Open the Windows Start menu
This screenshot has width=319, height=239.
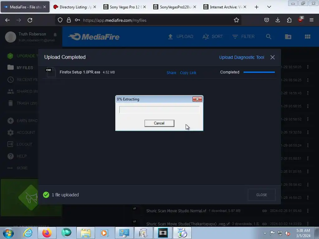[8, 233]
